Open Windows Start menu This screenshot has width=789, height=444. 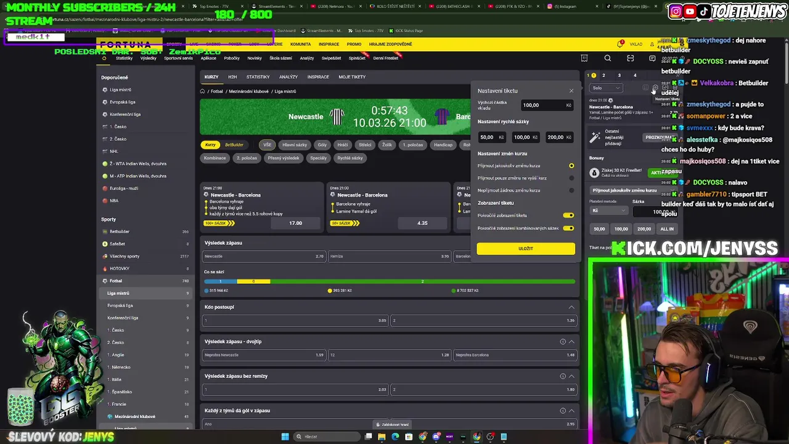click(285, 437)
